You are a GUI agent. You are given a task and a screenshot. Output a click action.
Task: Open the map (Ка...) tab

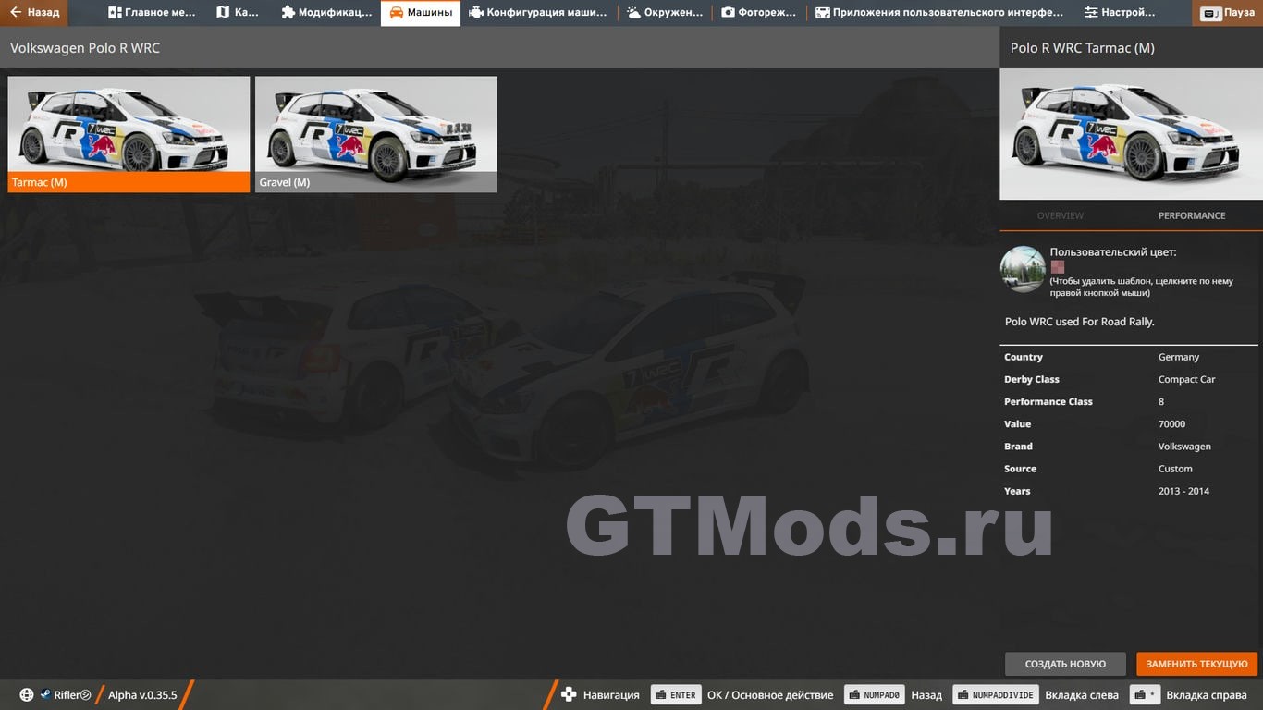(x=238, y=13)
